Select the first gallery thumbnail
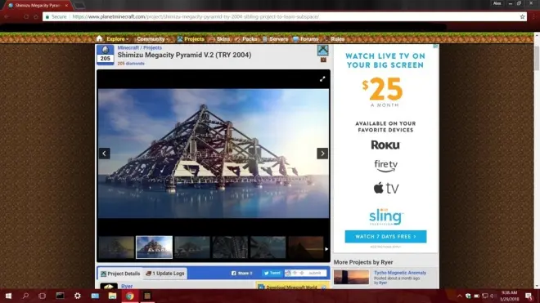This screenshot has height=303, width=540. point(116,247)
